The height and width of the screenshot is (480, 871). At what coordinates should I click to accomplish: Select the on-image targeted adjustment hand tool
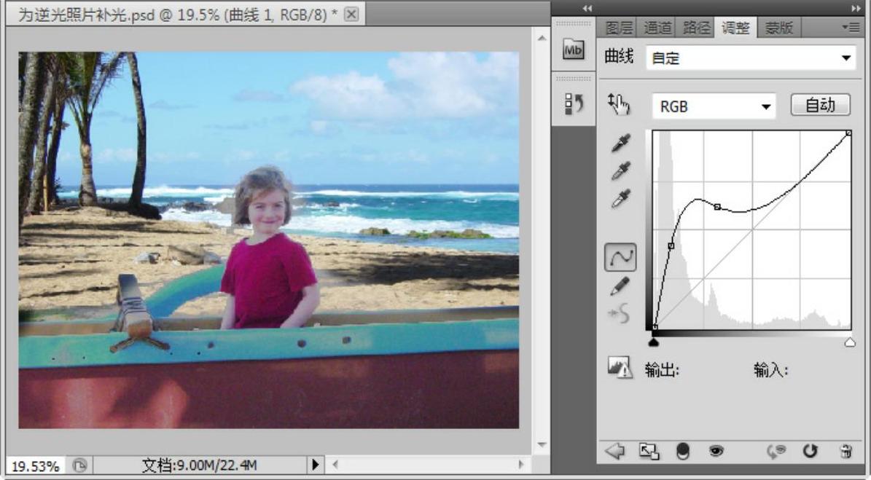tap(619, 106)
